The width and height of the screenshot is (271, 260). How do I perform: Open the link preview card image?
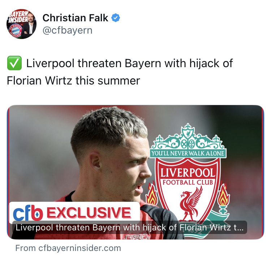(x=135, y=172)
